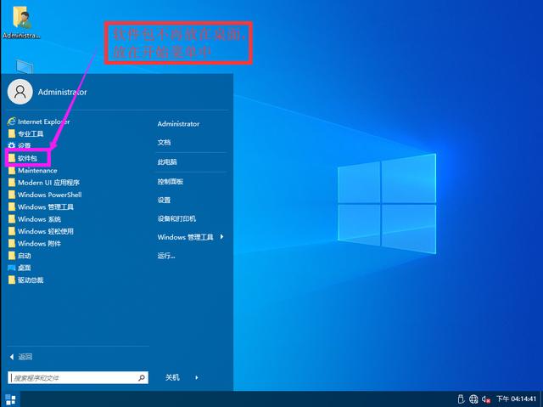Click 返回 to go back
543x407 pixels.
[x=20, y=357]
